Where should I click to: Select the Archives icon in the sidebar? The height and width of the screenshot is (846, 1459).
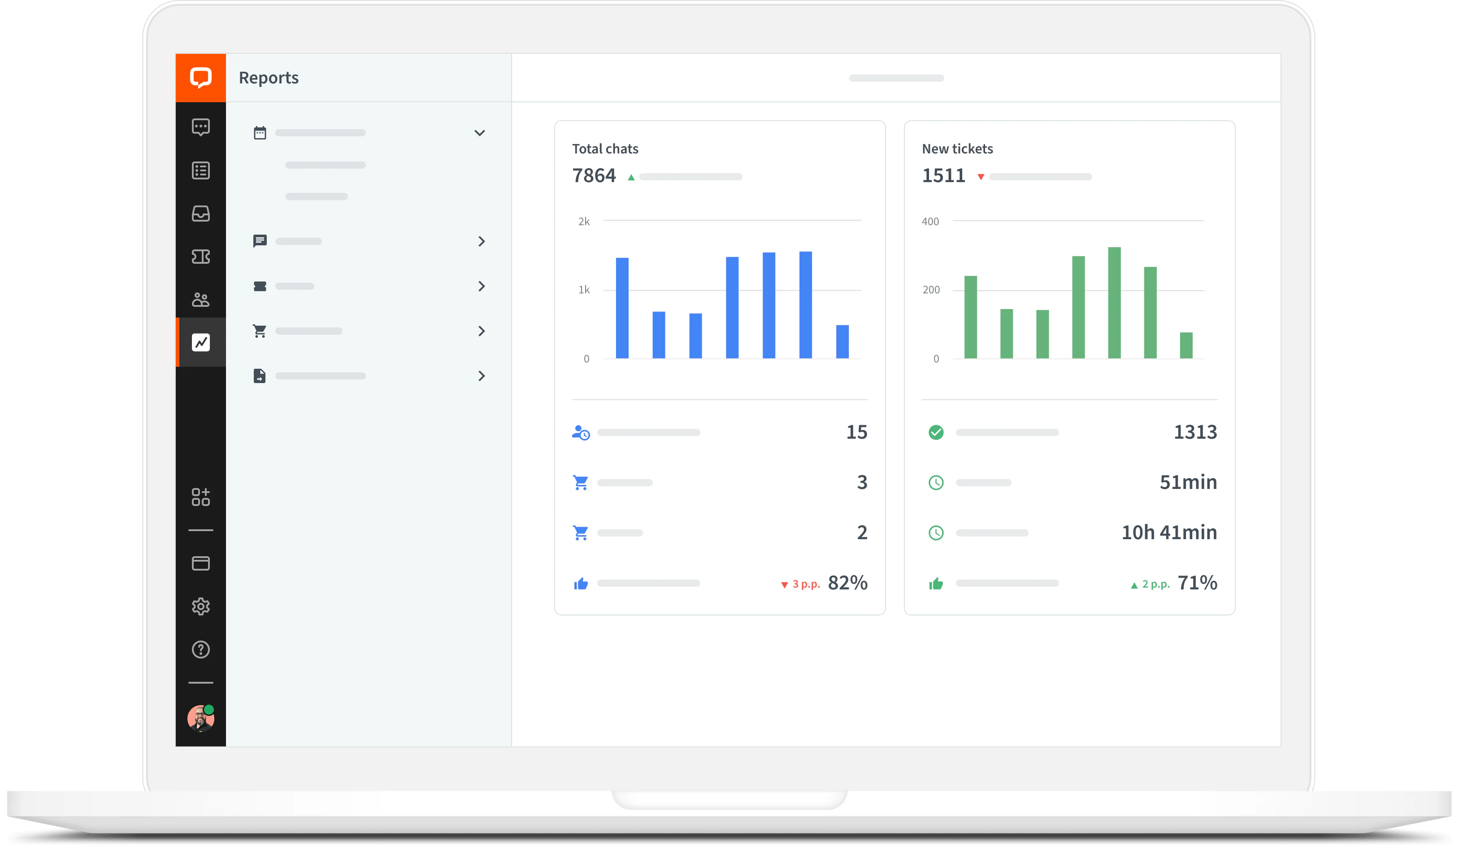coord(200,170)
